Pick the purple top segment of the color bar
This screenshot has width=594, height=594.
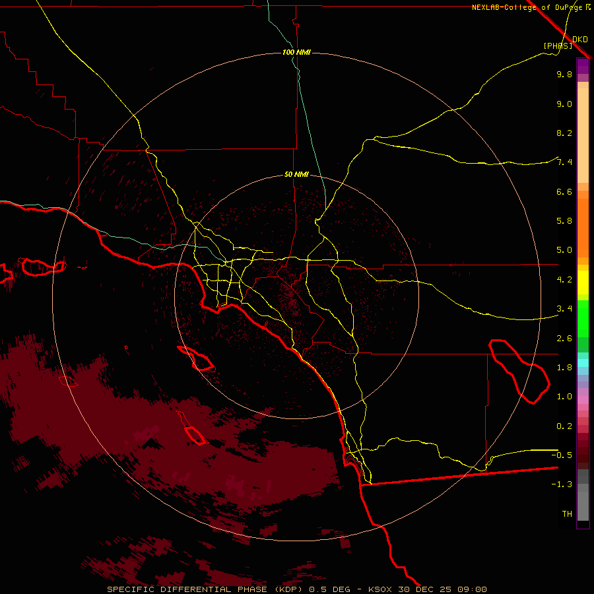click(583, 66)
